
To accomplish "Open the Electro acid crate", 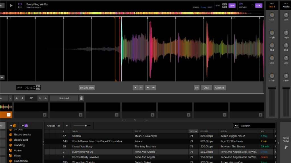I will (x=21, y=140).
